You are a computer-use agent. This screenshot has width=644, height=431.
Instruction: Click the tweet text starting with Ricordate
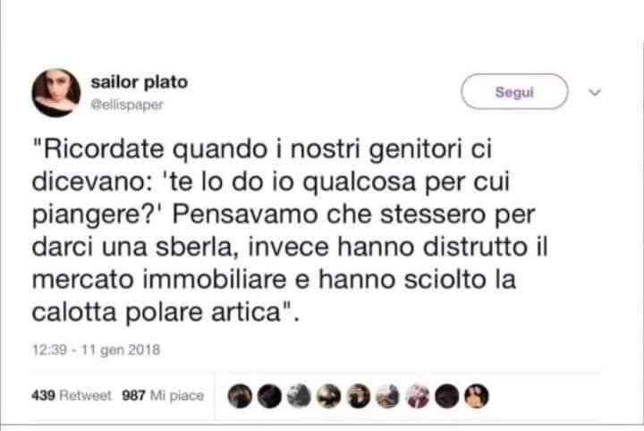tap(290, 231)
